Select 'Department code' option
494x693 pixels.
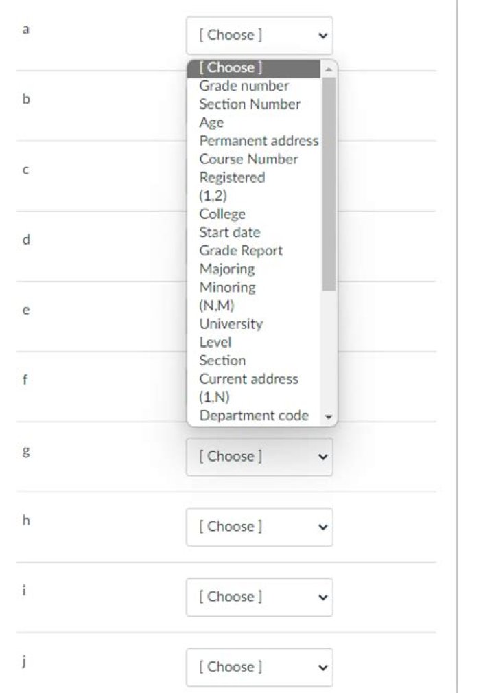click(254, 416)
